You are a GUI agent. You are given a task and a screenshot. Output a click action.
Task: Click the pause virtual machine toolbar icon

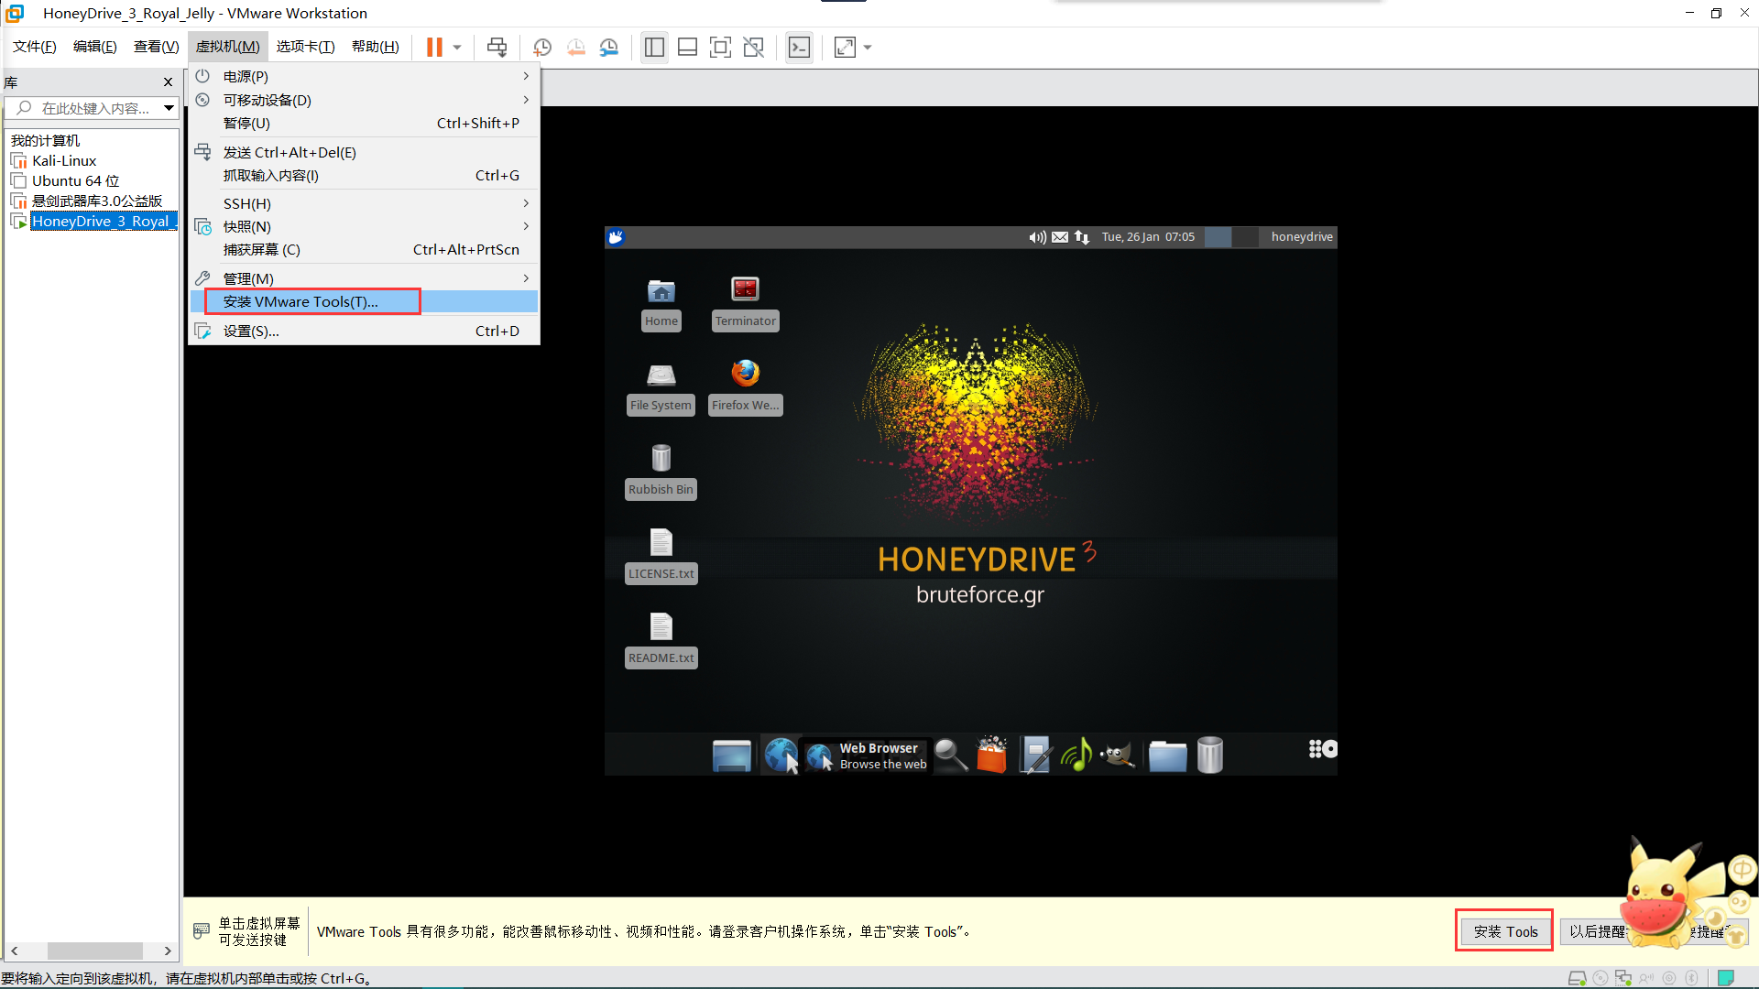click(434, 47)
